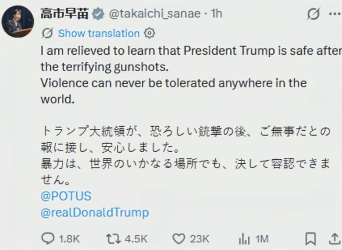Bookmark this tweet
The width and height of the screenshot is (342, 250).
tap(310, 239)
